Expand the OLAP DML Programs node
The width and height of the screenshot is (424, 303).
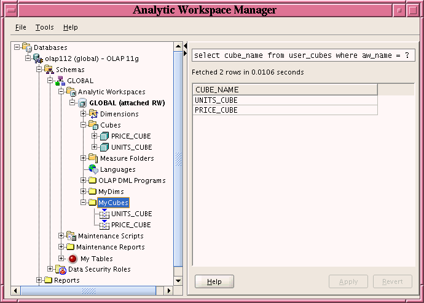[84, 180]
